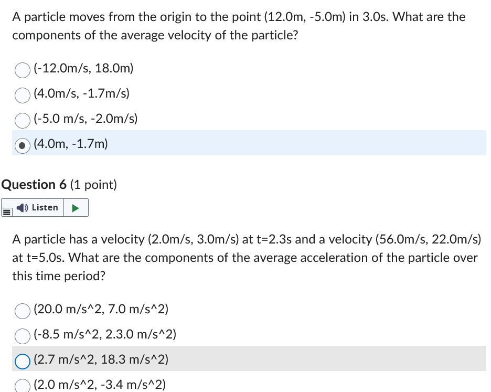Click the answer label text (-5.0 m/s, -2.0m/s)

click(x=85, y=119)
